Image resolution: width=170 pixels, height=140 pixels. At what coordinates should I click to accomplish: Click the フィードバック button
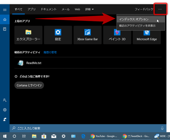[x=144, y=9]
